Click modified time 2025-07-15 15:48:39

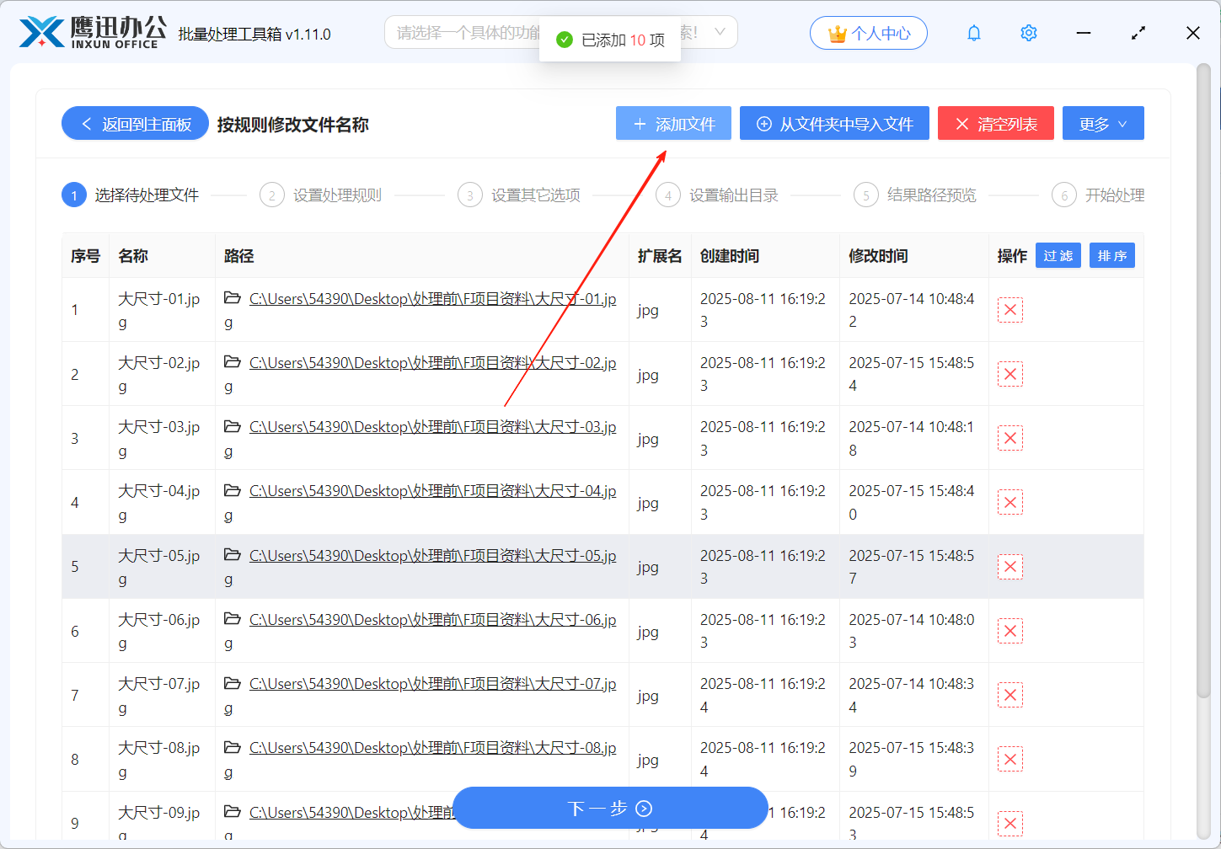click(912, 759)
